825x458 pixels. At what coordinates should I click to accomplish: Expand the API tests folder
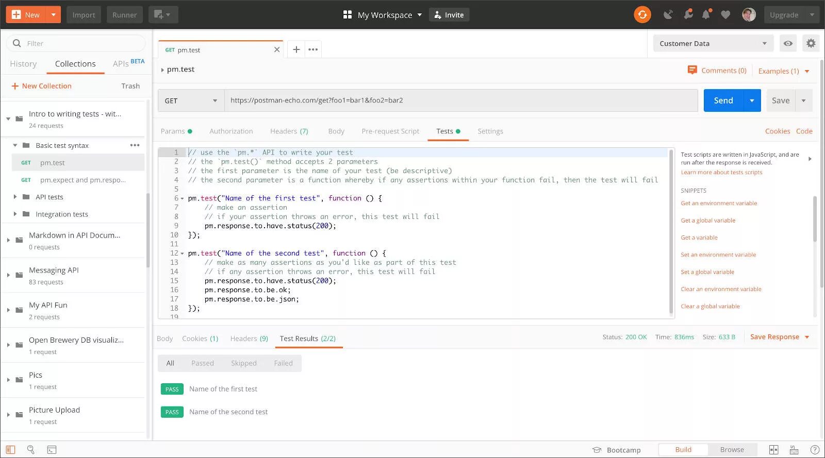click(x=15, y=197)
